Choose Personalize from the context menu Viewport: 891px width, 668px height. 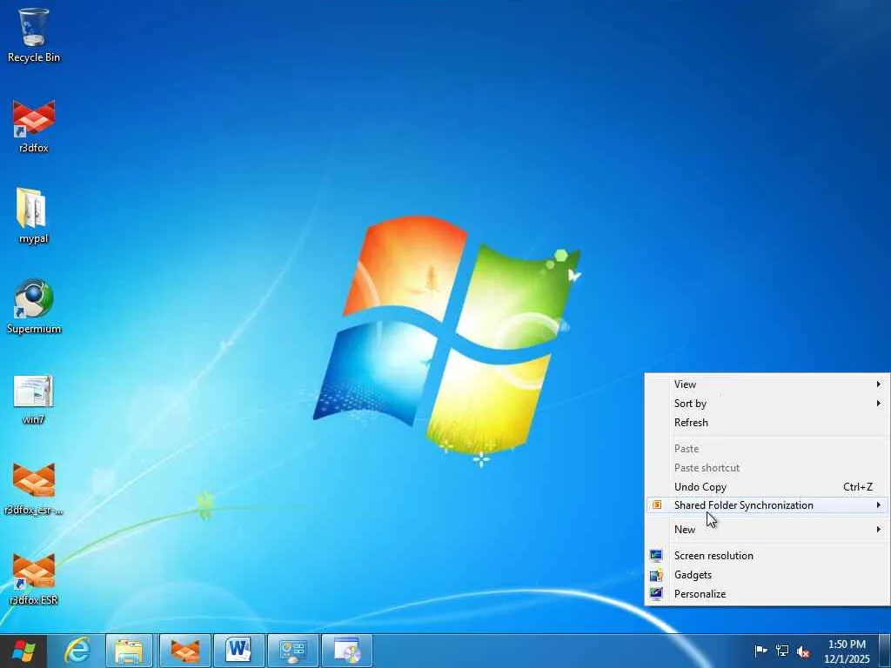click(767, 594)
